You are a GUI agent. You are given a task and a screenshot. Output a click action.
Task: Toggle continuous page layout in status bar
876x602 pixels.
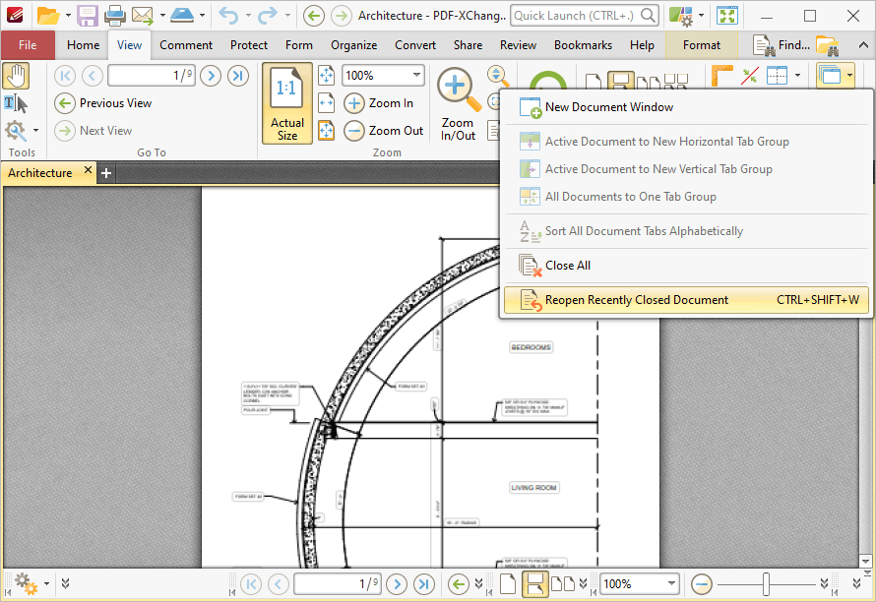point(534,584)
